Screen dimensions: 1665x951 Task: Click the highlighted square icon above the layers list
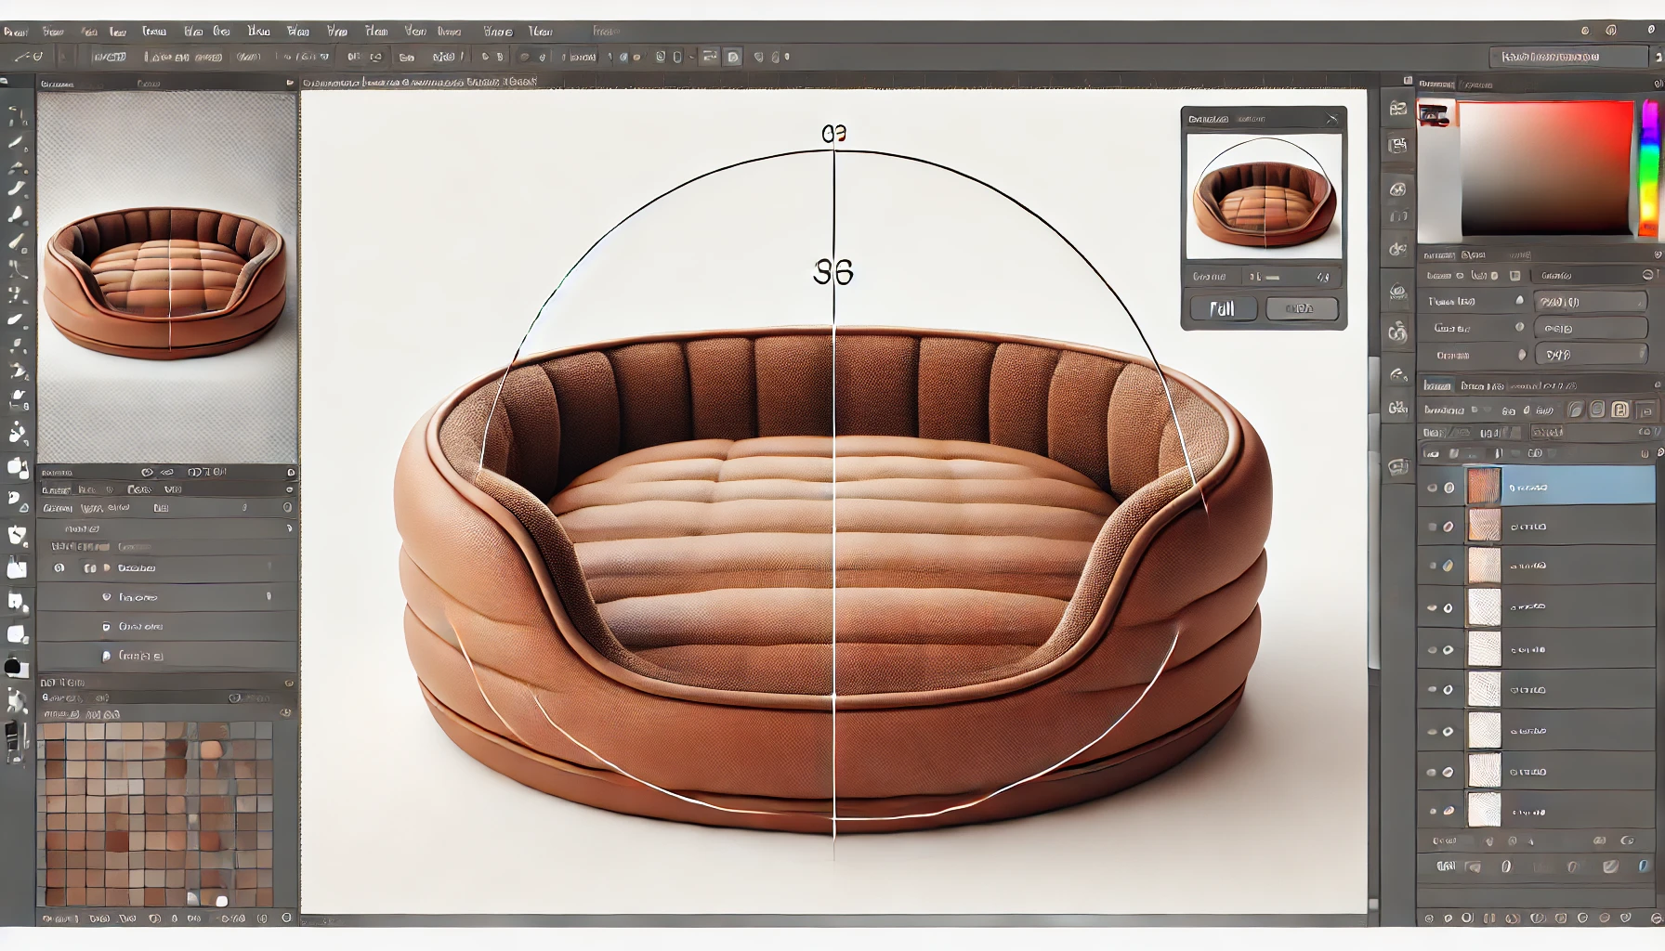tap(1619, 410)
